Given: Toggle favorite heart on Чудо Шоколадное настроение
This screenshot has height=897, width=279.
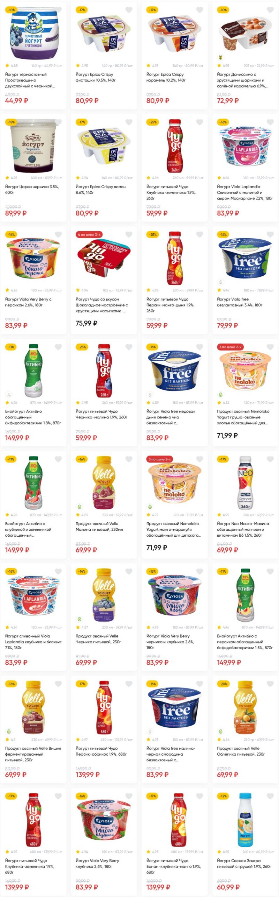Looking at the screenshot, I should pos(129,234).
